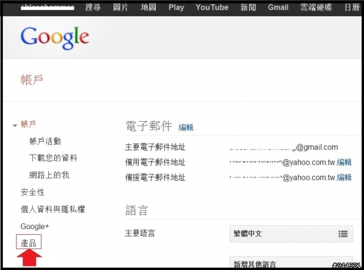This screenshot has height=270, width=364.
Task: Go to YouTube in the top bar
Action: coord(212,7)
